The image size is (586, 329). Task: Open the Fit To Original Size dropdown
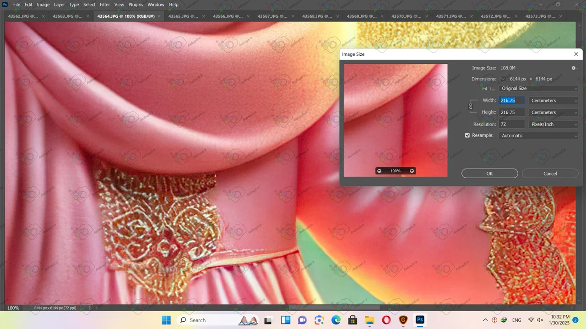[539, 89]
